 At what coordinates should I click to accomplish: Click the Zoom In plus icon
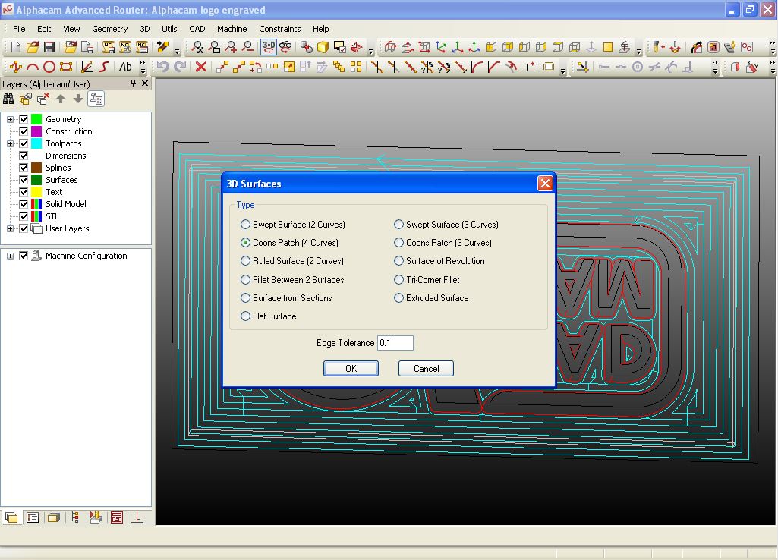pos(232,47)
